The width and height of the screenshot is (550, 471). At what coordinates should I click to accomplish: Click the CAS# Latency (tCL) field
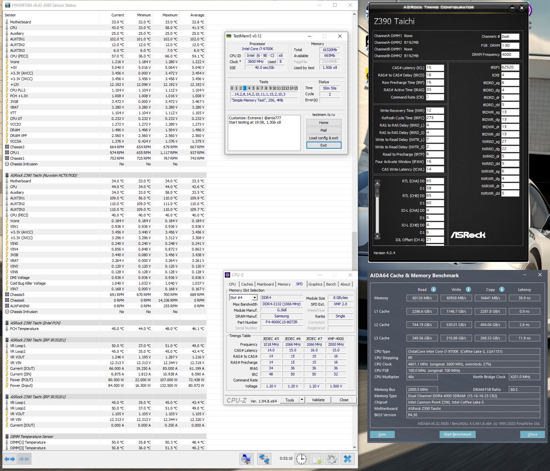pyautogui.click(x=435, y=68)
